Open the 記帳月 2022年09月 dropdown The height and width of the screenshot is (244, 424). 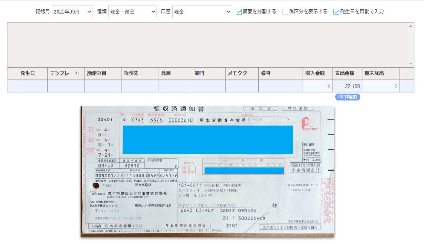(72, 12)
